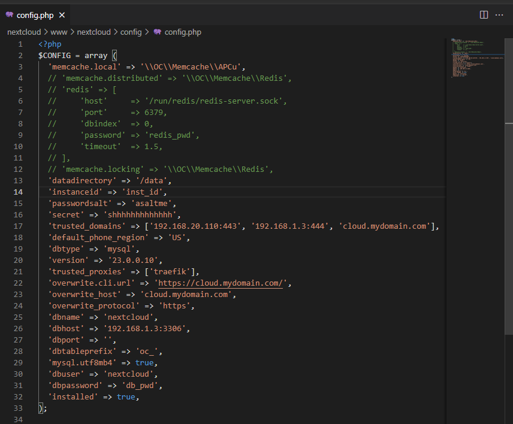Select the config.php breadcrumb item
This screenshot has height=424, width=513.
click(183, 32)
